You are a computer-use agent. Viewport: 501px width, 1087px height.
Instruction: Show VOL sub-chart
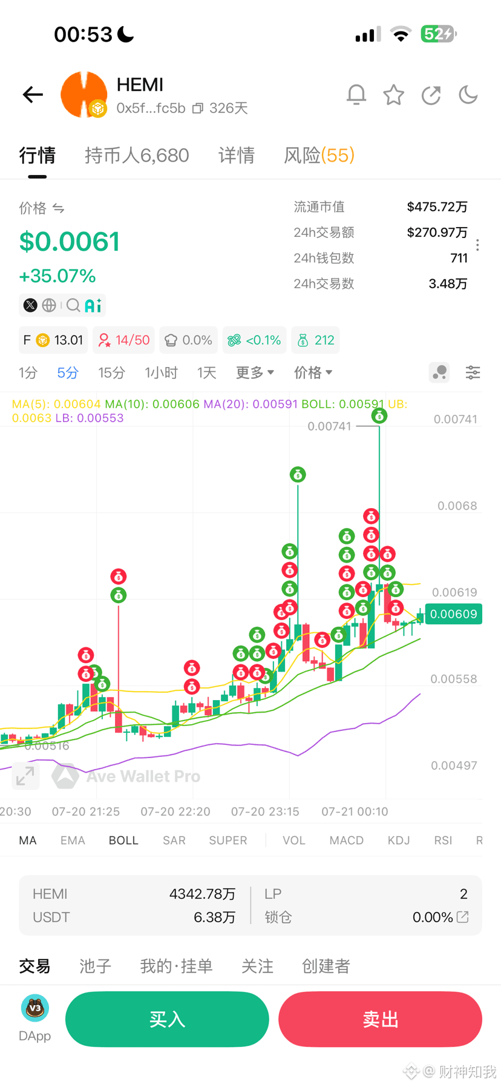[294, 841]
